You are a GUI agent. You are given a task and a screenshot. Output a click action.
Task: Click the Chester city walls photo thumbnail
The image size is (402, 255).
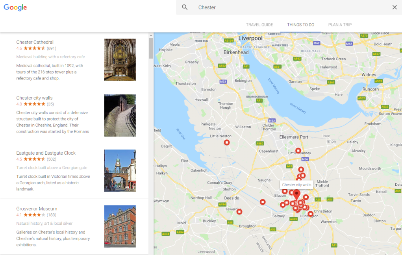coord(120,115)
